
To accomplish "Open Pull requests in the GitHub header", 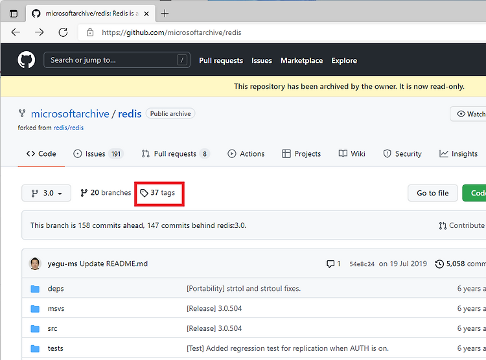I will (221, 61).
